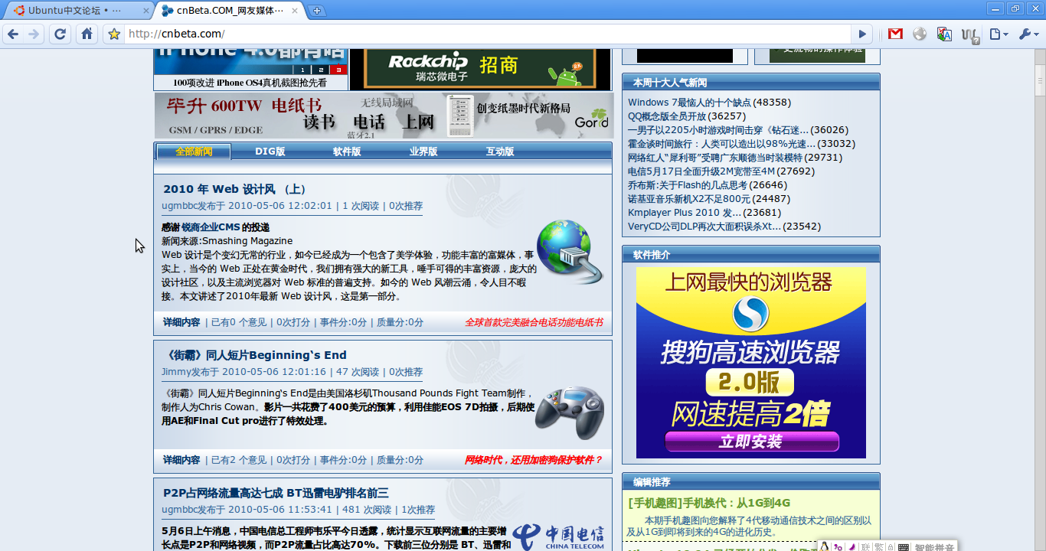Open the virtual keyboard icon in input bar
The height and width of the screenshot is (551, 1046).
click(x=904, y=546)
